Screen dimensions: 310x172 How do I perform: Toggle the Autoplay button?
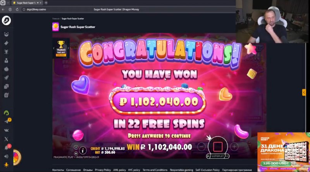point(218,156)
